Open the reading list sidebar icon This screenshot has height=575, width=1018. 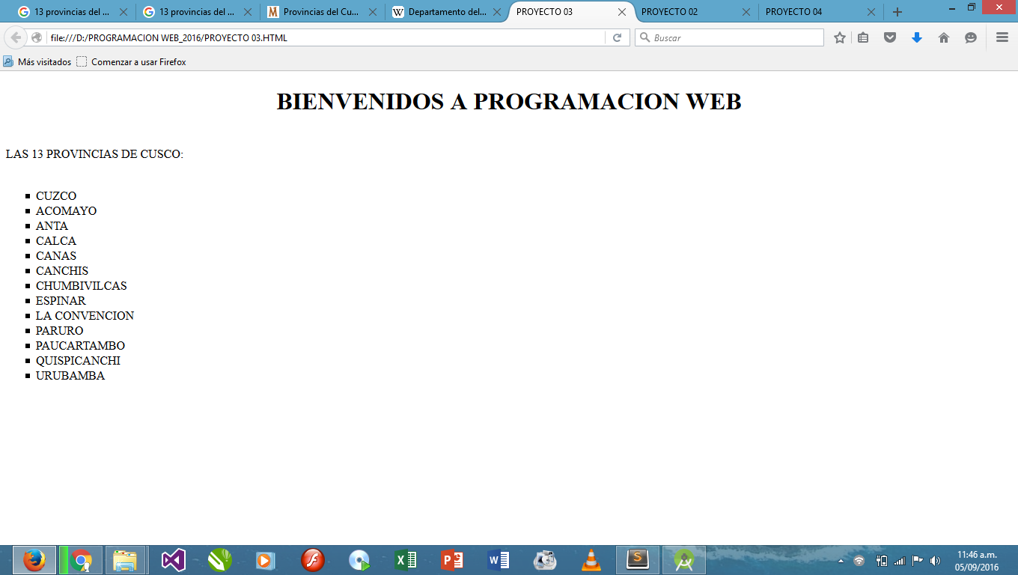(x=862, y=37)
